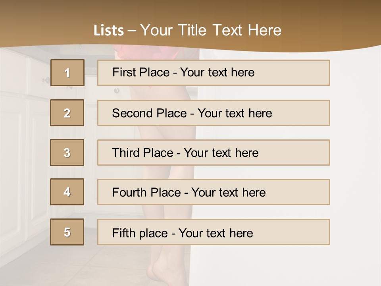Click the blank white area right of the list
381x286 pixels.
click(x=355, y=159)
